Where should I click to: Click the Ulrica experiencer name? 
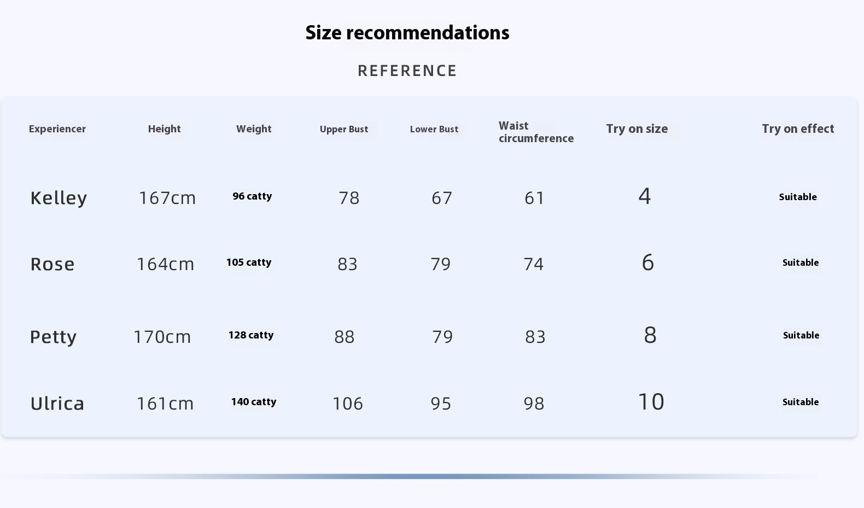click(57, 404)
